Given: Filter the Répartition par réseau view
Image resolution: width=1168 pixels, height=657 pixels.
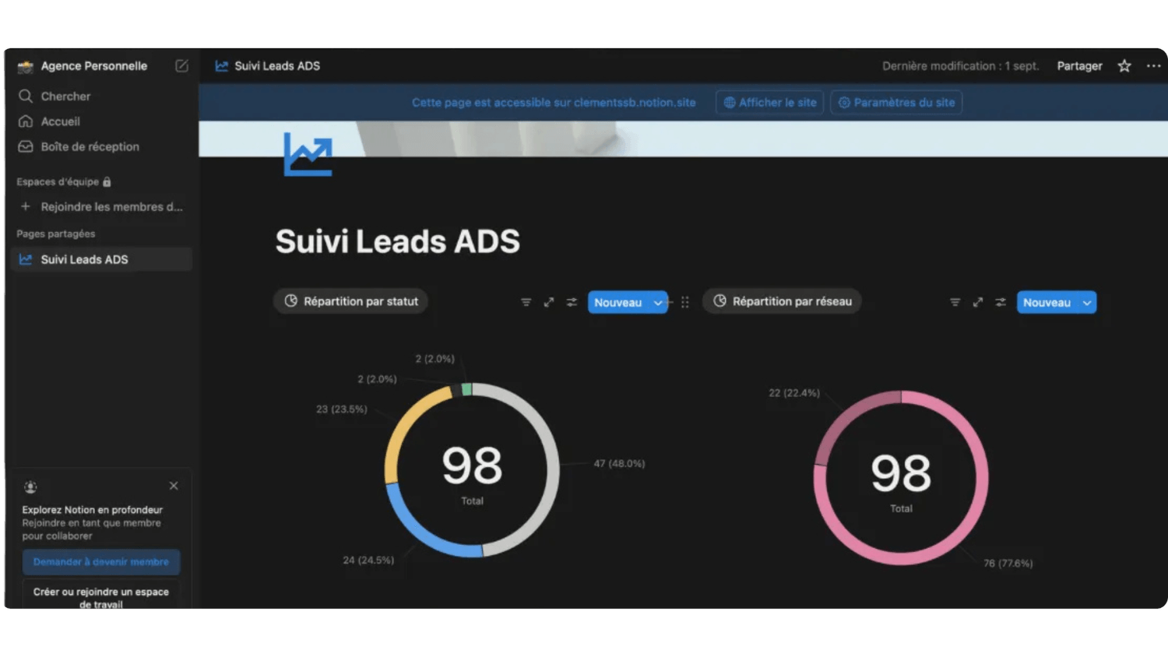Looking at the screenshot, I should 955,302.
